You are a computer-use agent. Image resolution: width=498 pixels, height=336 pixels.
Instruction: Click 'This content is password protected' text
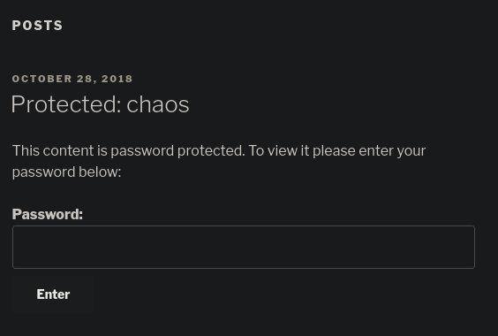click(x=128, y=151)
